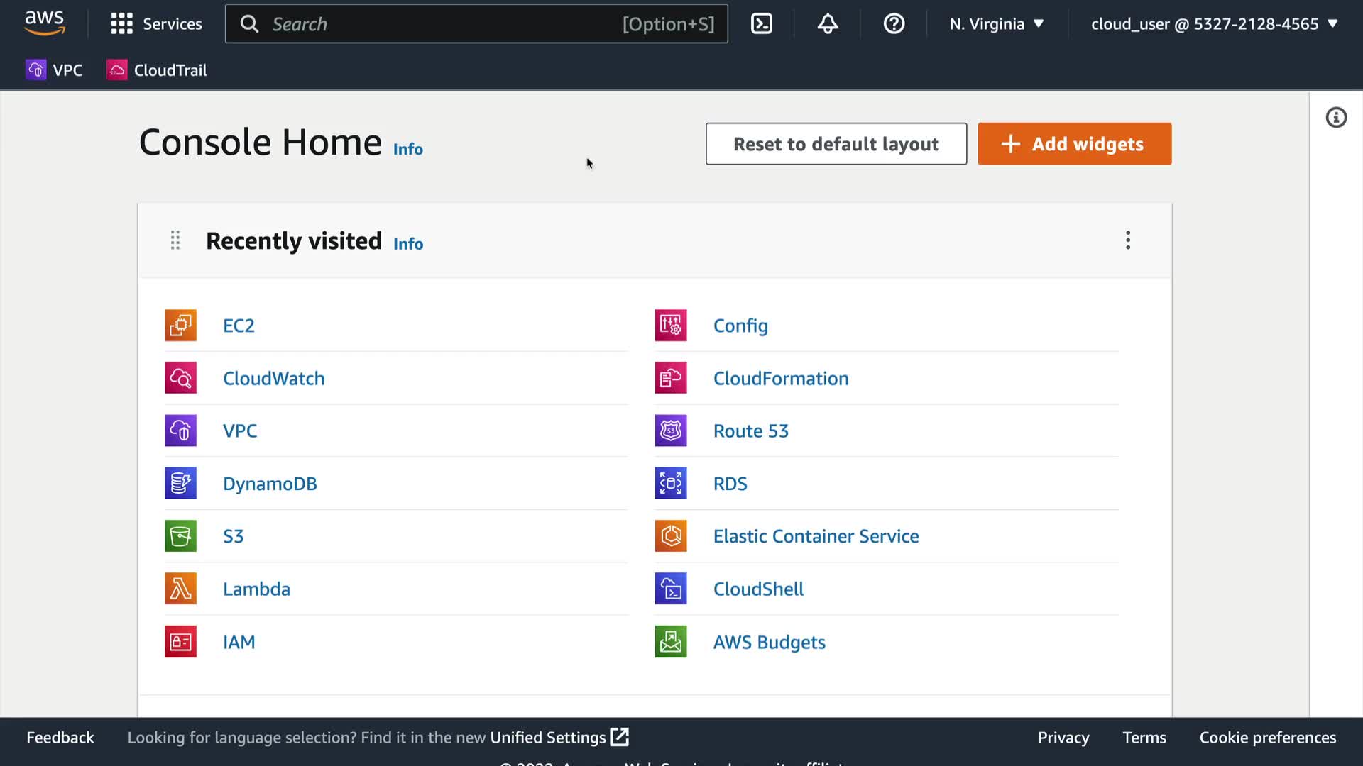Open Recently visited widget options menu

click(1128, 240)
